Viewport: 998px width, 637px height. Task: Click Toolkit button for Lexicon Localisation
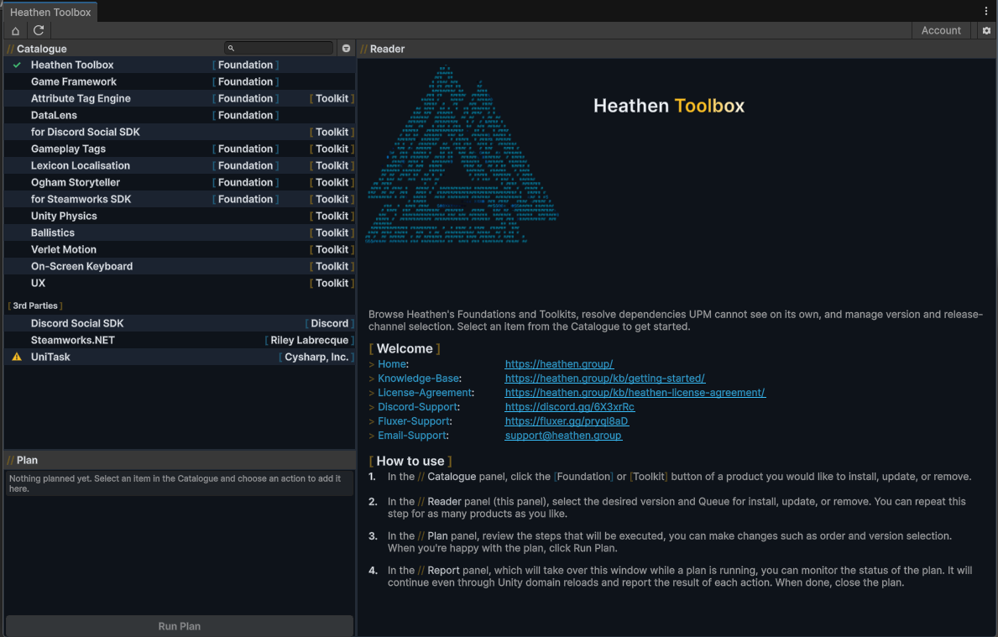[332, 165]
